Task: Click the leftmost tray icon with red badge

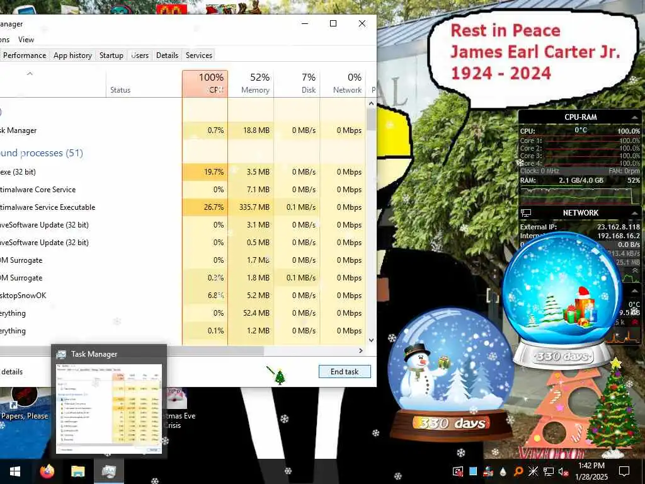Action: click(x=458, y=471)
